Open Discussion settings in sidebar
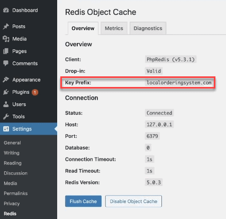The image size is (226, 219). [16, 173]
